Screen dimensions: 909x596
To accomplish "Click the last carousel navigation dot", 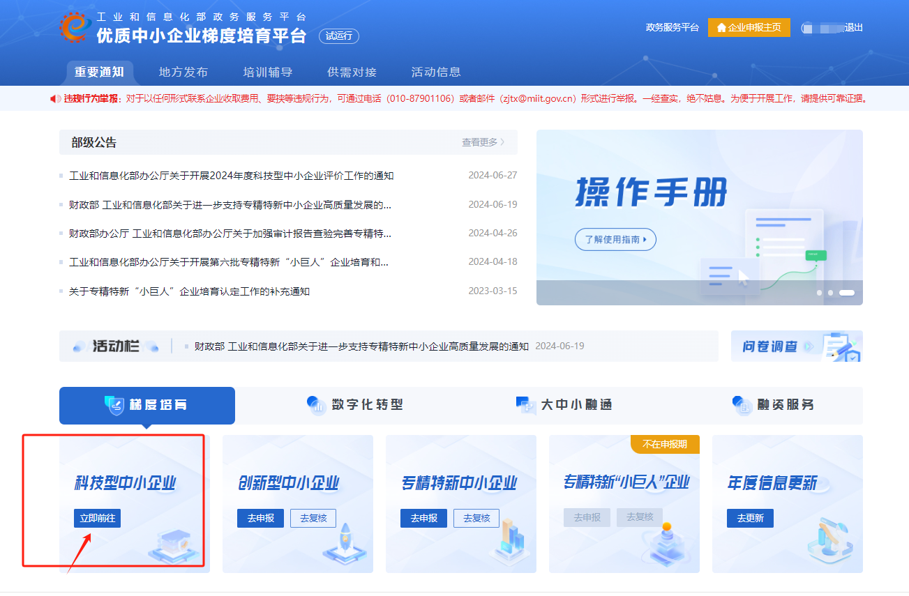I will click(x=846, y=293).
